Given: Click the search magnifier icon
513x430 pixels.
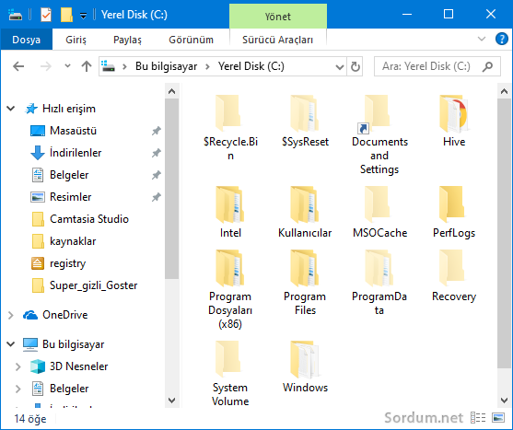Looking at the screenshot, I should click(487, 66).
